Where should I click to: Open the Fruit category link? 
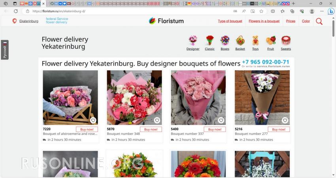(271, 49)
